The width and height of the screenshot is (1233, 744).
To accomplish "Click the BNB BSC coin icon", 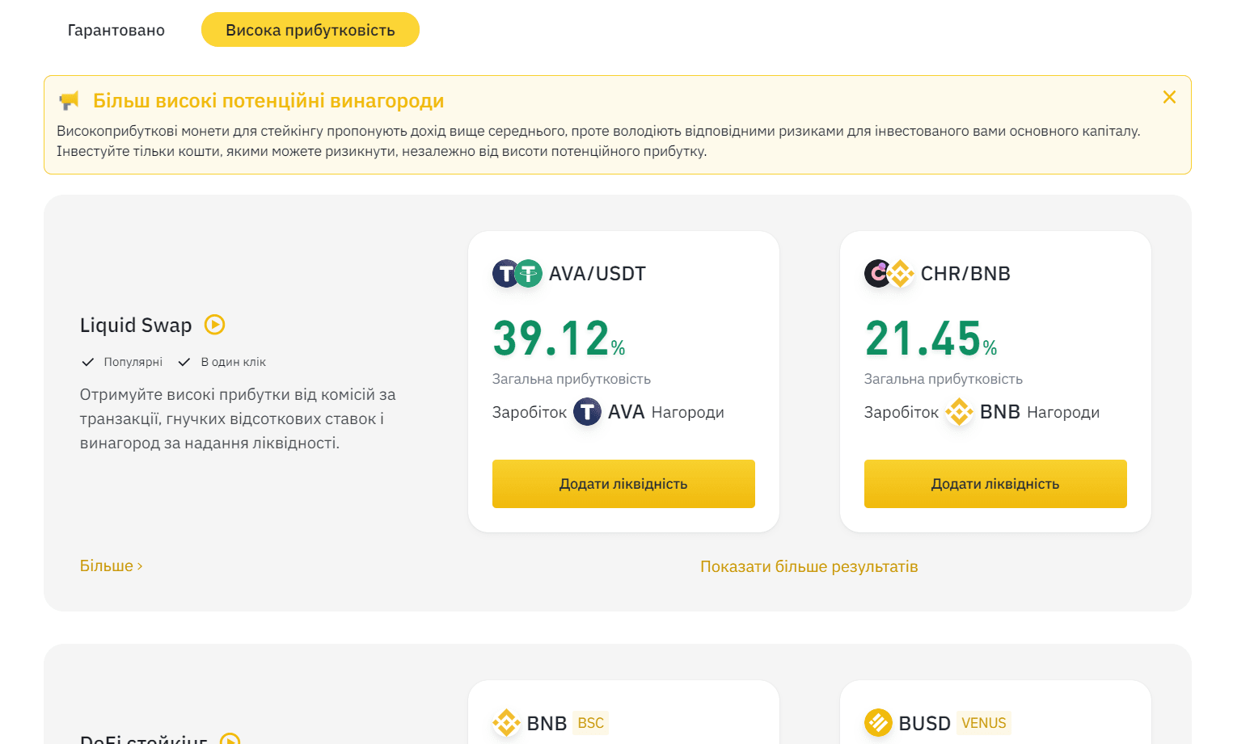I will click(506, 722).
